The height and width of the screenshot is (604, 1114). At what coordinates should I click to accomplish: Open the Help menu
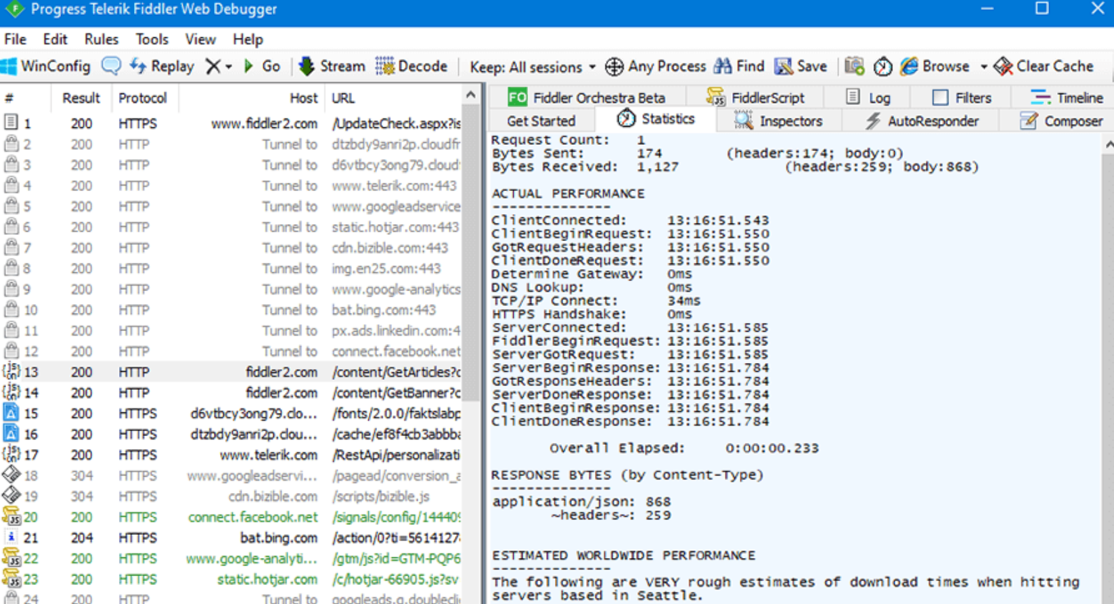[x=248, y=39]
